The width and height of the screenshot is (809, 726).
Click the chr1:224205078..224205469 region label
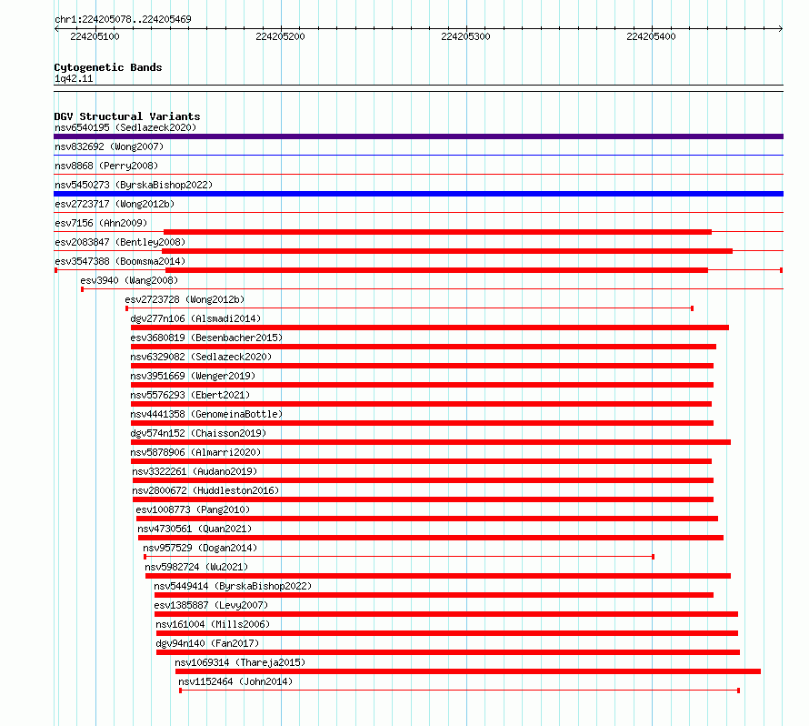(x=123, y=19)
